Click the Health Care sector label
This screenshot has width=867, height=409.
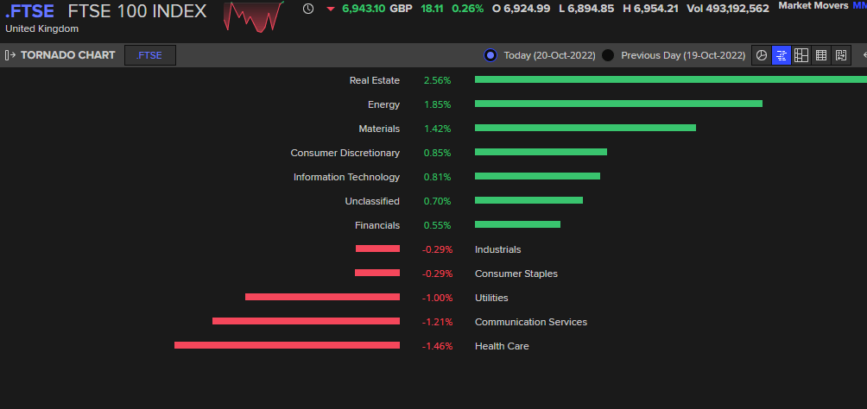pos(502,346)
